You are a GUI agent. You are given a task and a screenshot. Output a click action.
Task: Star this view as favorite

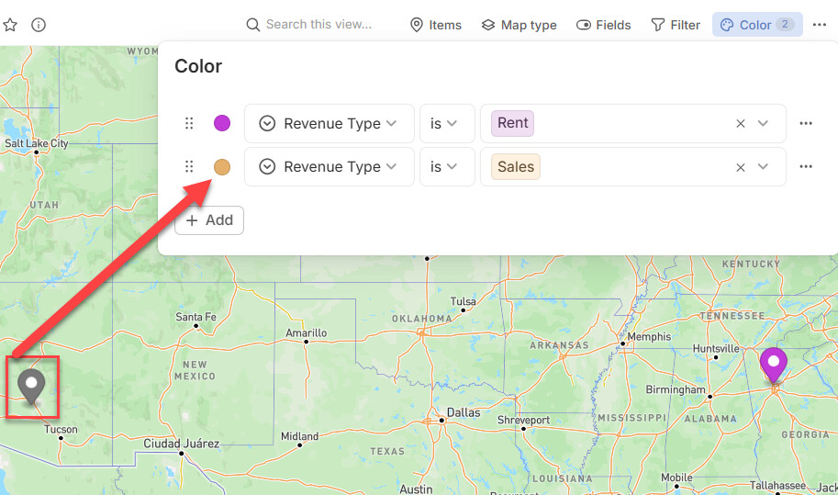9,25
